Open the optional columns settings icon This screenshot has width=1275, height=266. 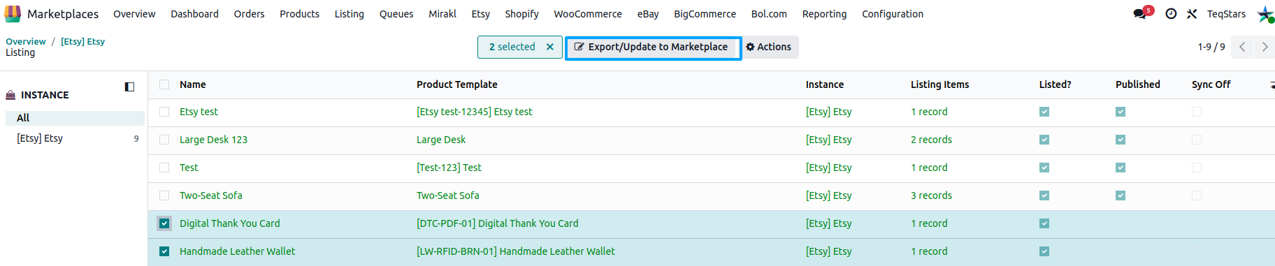pos(1272,84)
